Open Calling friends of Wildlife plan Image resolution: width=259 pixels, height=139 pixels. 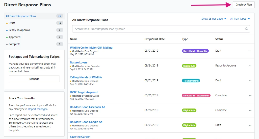pos(86,77)
